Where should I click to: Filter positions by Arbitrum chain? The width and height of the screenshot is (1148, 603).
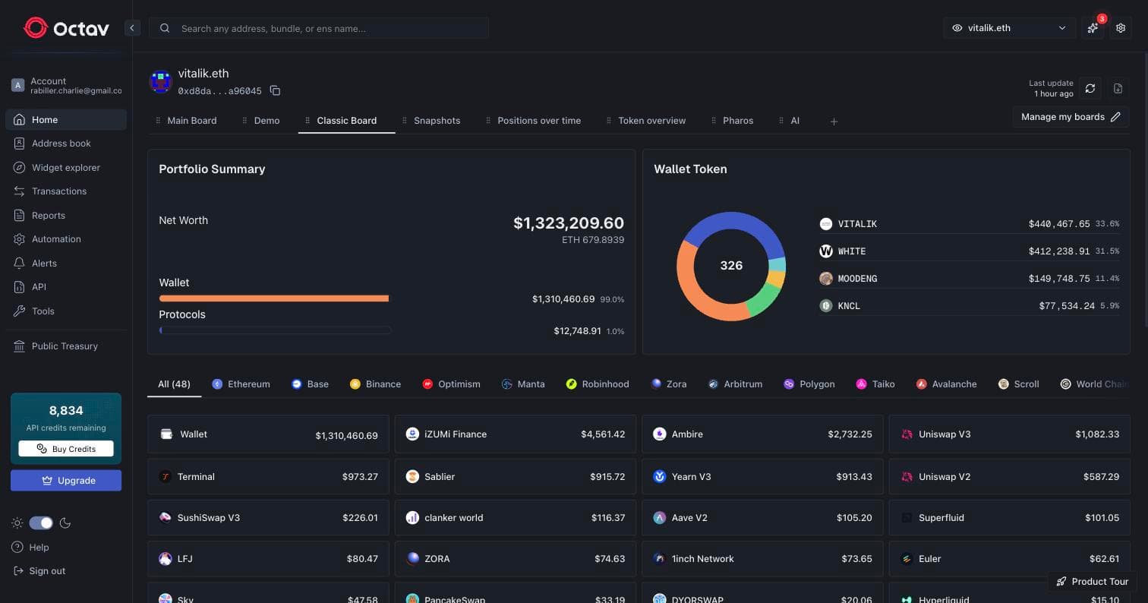[x=735, y=384]
